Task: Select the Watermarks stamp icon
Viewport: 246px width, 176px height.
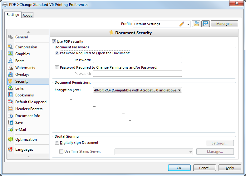Action: coord(10,68)
